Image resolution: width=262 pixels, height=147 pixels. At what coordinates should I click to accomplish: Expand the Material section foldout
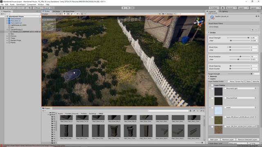click(209, 76)
